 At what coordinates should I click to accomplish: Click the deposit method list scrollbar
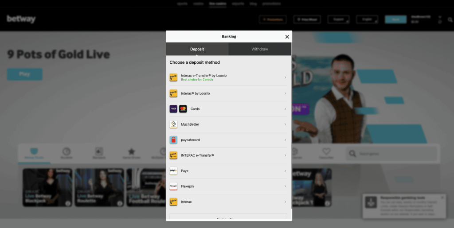[291, 133]
